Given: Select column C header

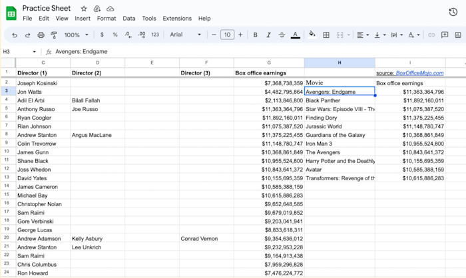Looking at the screenshot, I should [x=43, y=63].
